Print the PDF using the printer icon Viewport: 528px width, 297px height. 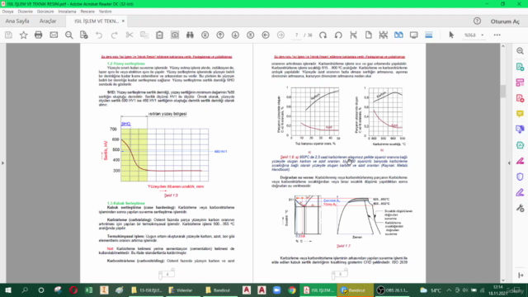click(x=39, y=35)
